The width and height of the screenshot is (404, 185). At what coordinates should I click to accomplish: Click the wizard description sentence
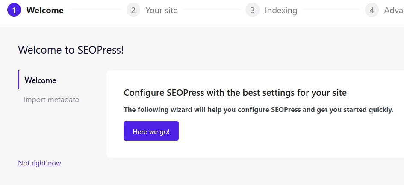[258, 109]
